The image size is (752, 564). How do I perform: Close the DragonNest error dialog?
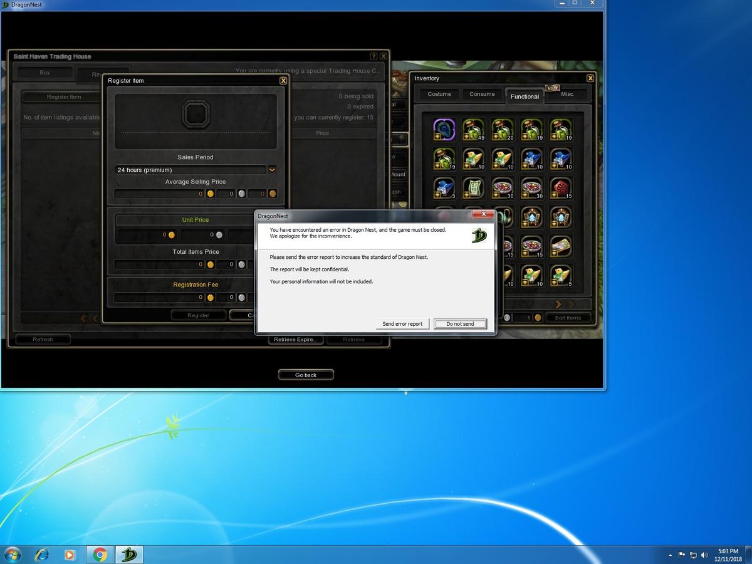click(483, 214)
